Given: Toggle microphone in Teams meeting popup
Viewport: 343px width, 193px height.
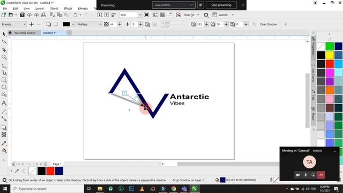Looking at the screenshot, I should pos(305,175).
